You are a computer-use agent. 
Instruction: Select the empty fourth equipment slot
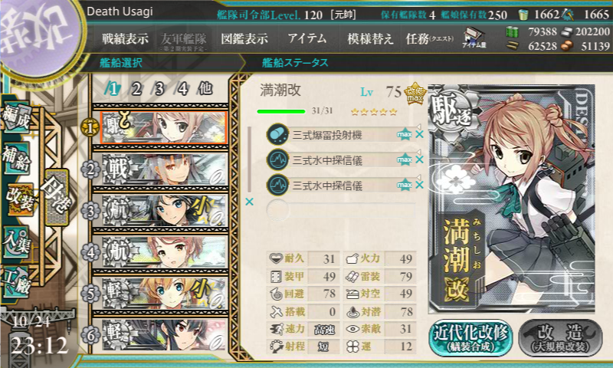point(341,210)
